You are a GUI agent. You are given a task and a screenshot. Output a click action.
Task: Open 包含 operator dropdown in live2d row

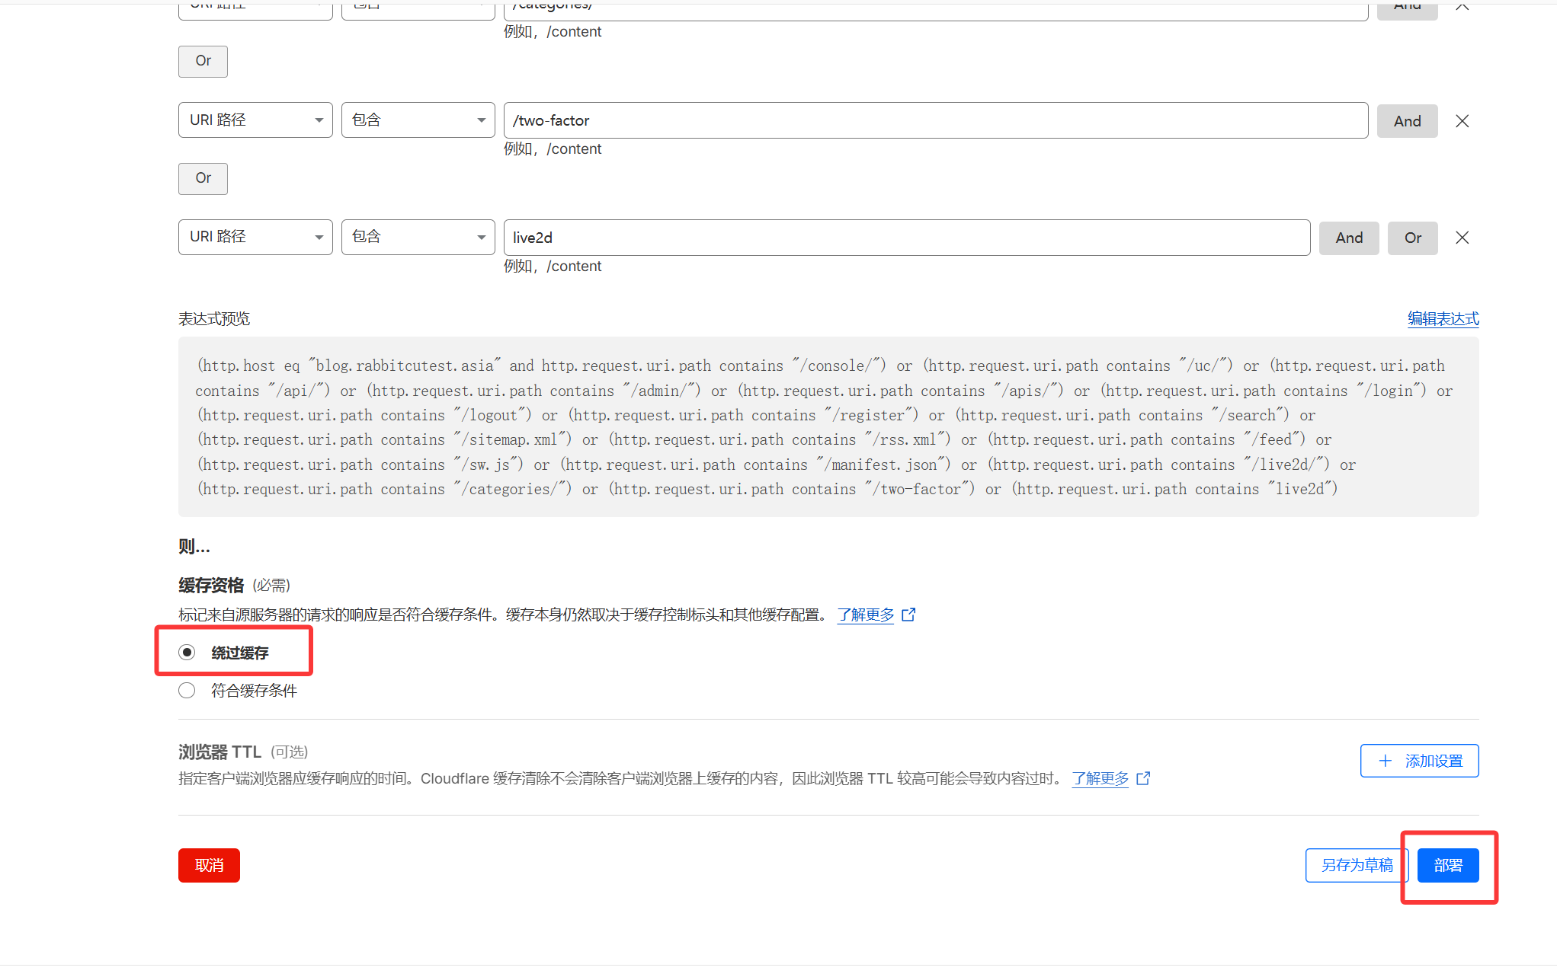[x=418, y=237]
